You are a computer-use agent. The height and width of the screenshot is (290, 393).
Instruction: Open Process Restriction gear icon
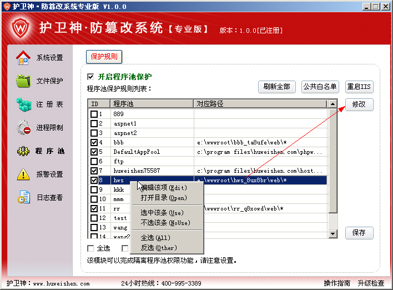pyautogui.click(x=23, y=128)
